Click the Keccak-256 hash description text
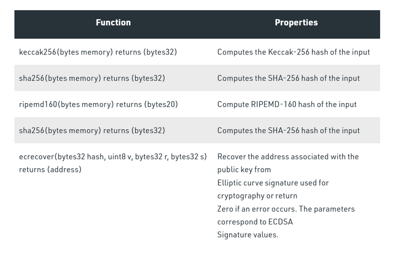 coord(293,52)
